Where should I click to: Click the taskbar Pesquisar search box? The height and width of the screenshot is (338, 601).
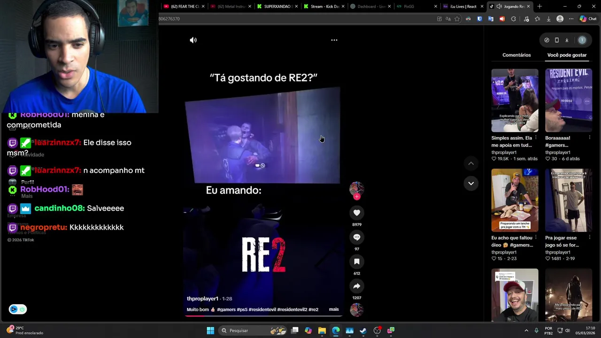254,330
